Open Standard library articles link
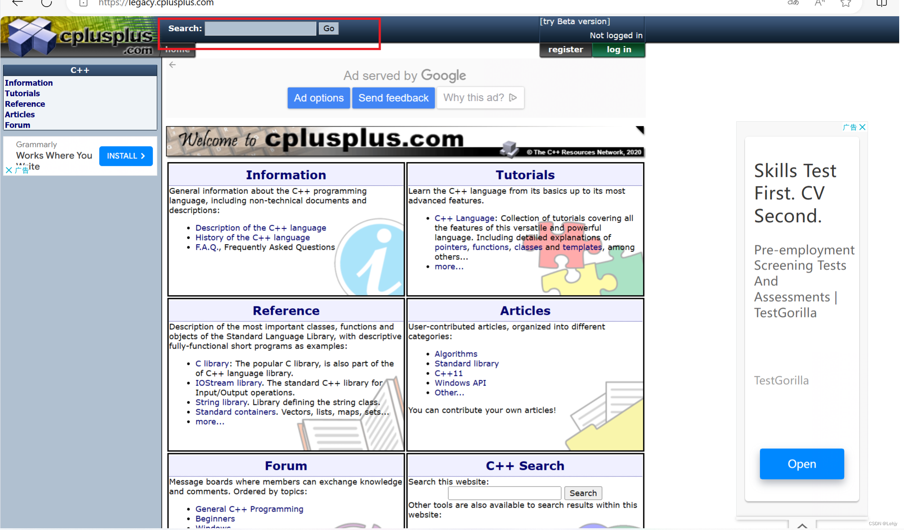 click(466, 364)
